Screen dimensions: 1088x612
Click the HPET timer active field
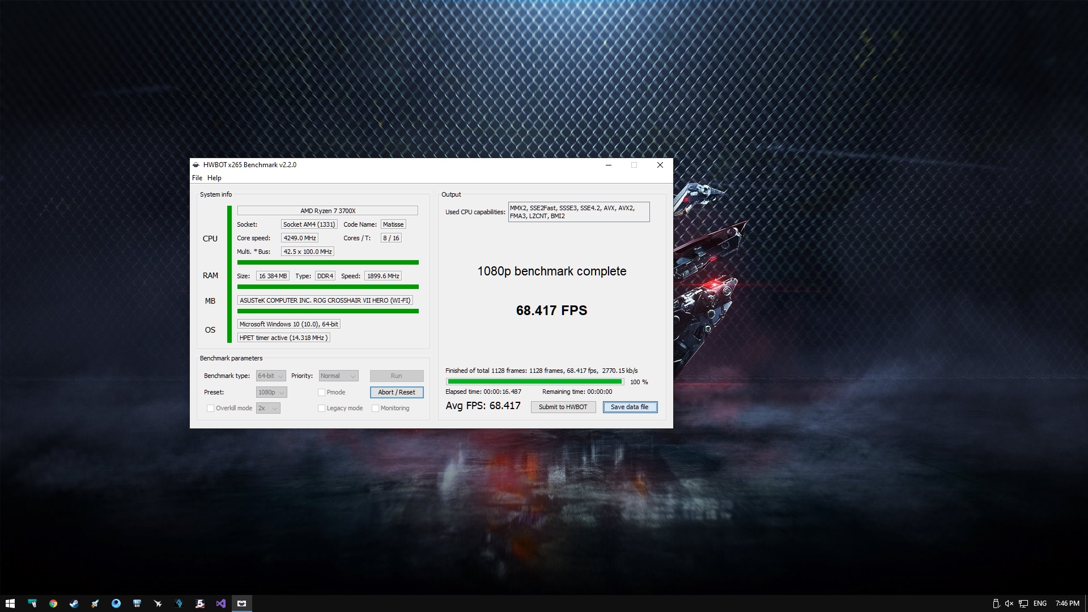[283, 338]
